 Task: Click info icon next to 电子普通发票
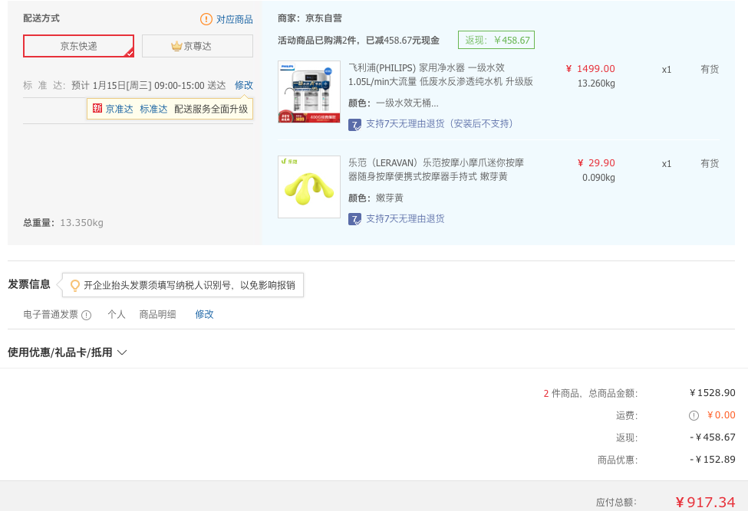[87, 316]
